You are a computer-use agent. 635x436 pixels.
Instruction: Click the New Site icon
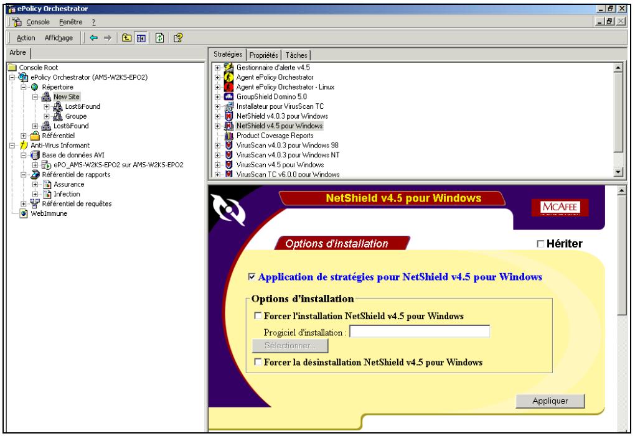46,96
